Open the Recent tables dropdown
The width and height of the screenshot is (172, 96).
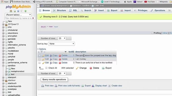[x=18, y=15]
